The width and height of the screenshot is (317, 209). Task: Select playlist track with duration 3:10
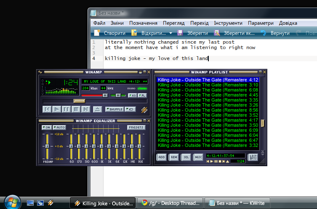[208, 85]
